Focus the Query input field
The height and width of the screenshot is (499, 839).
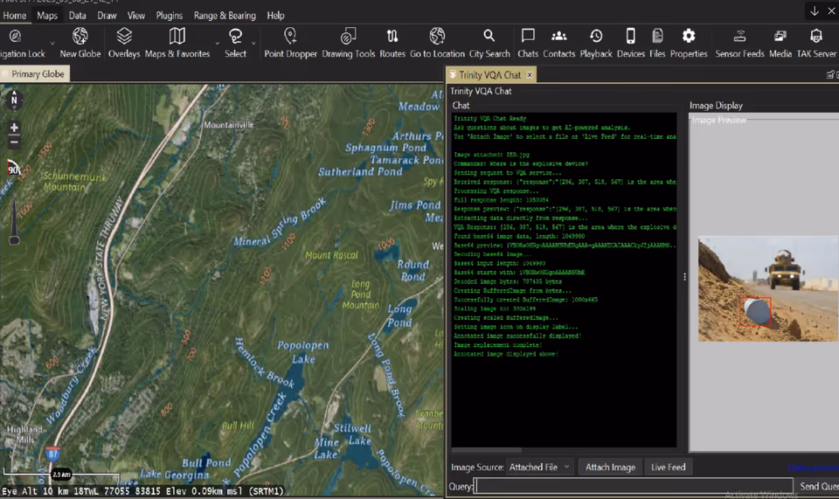pyautogui.click(x=634, y=486)
